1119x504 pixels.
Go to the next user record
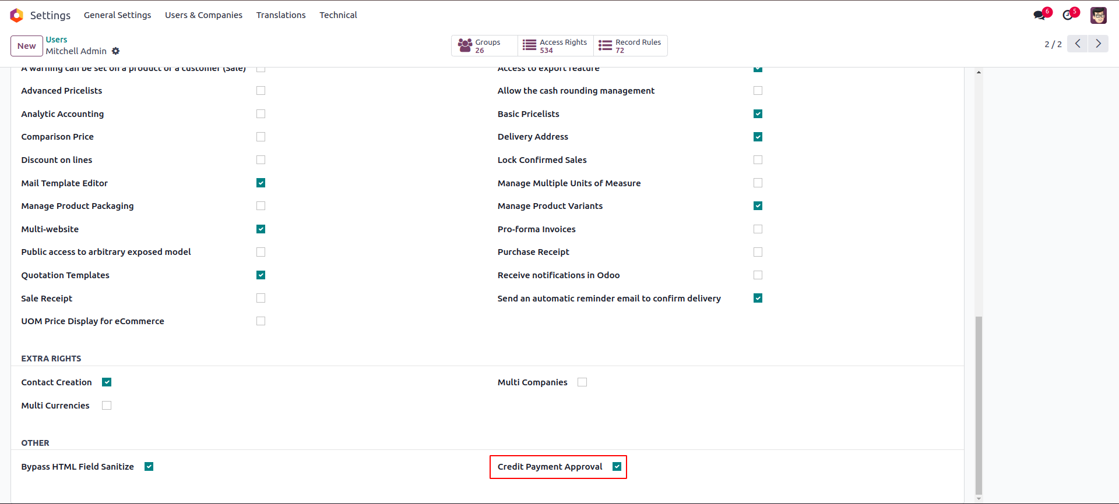click(x=1099, y=44)
